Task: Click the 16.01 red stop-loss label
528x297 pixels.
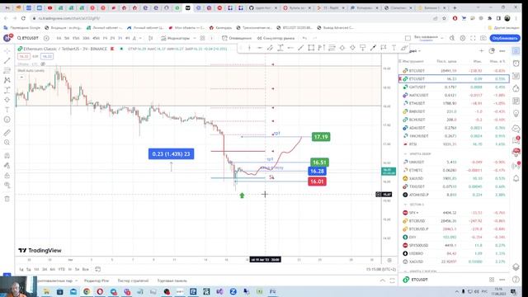Action: [x=317, y=181]
